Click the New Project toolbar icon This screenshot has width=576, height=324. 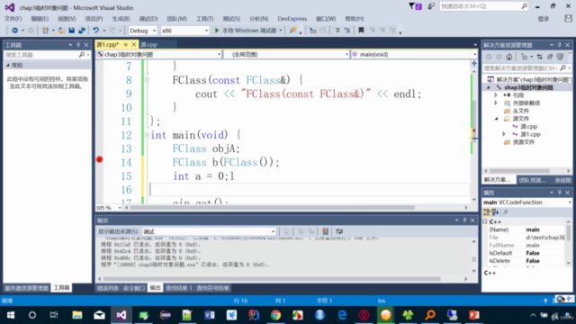(45, 31)
